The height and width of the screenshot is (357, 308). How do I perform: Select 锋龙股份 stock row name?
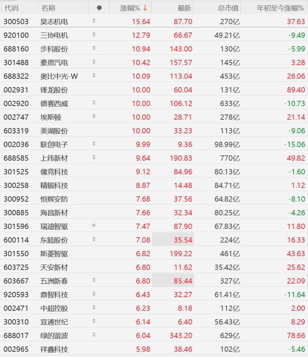[54, 90]
